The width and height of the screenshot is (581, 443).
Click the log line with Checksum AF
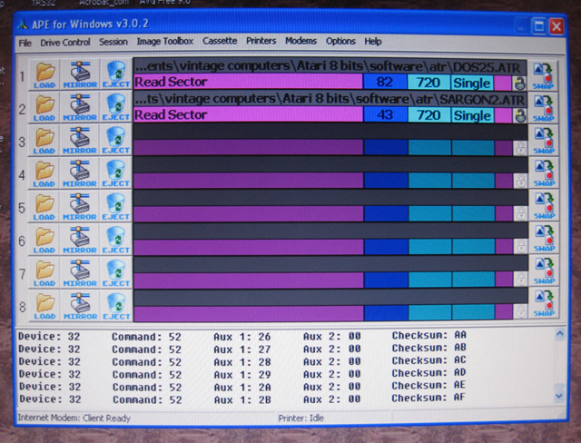point(242,399)
